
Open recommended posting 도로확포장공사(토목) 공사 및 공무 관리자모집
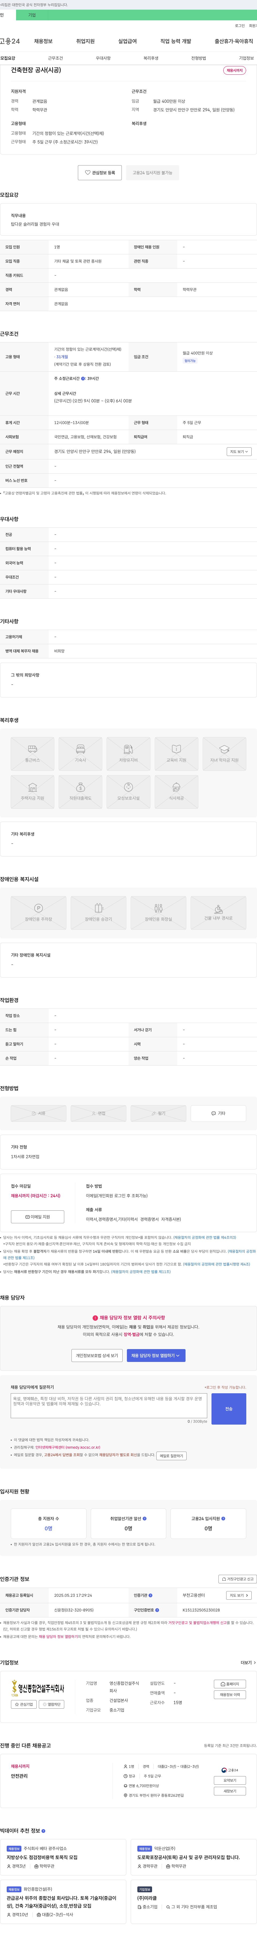pos(188,1857)
